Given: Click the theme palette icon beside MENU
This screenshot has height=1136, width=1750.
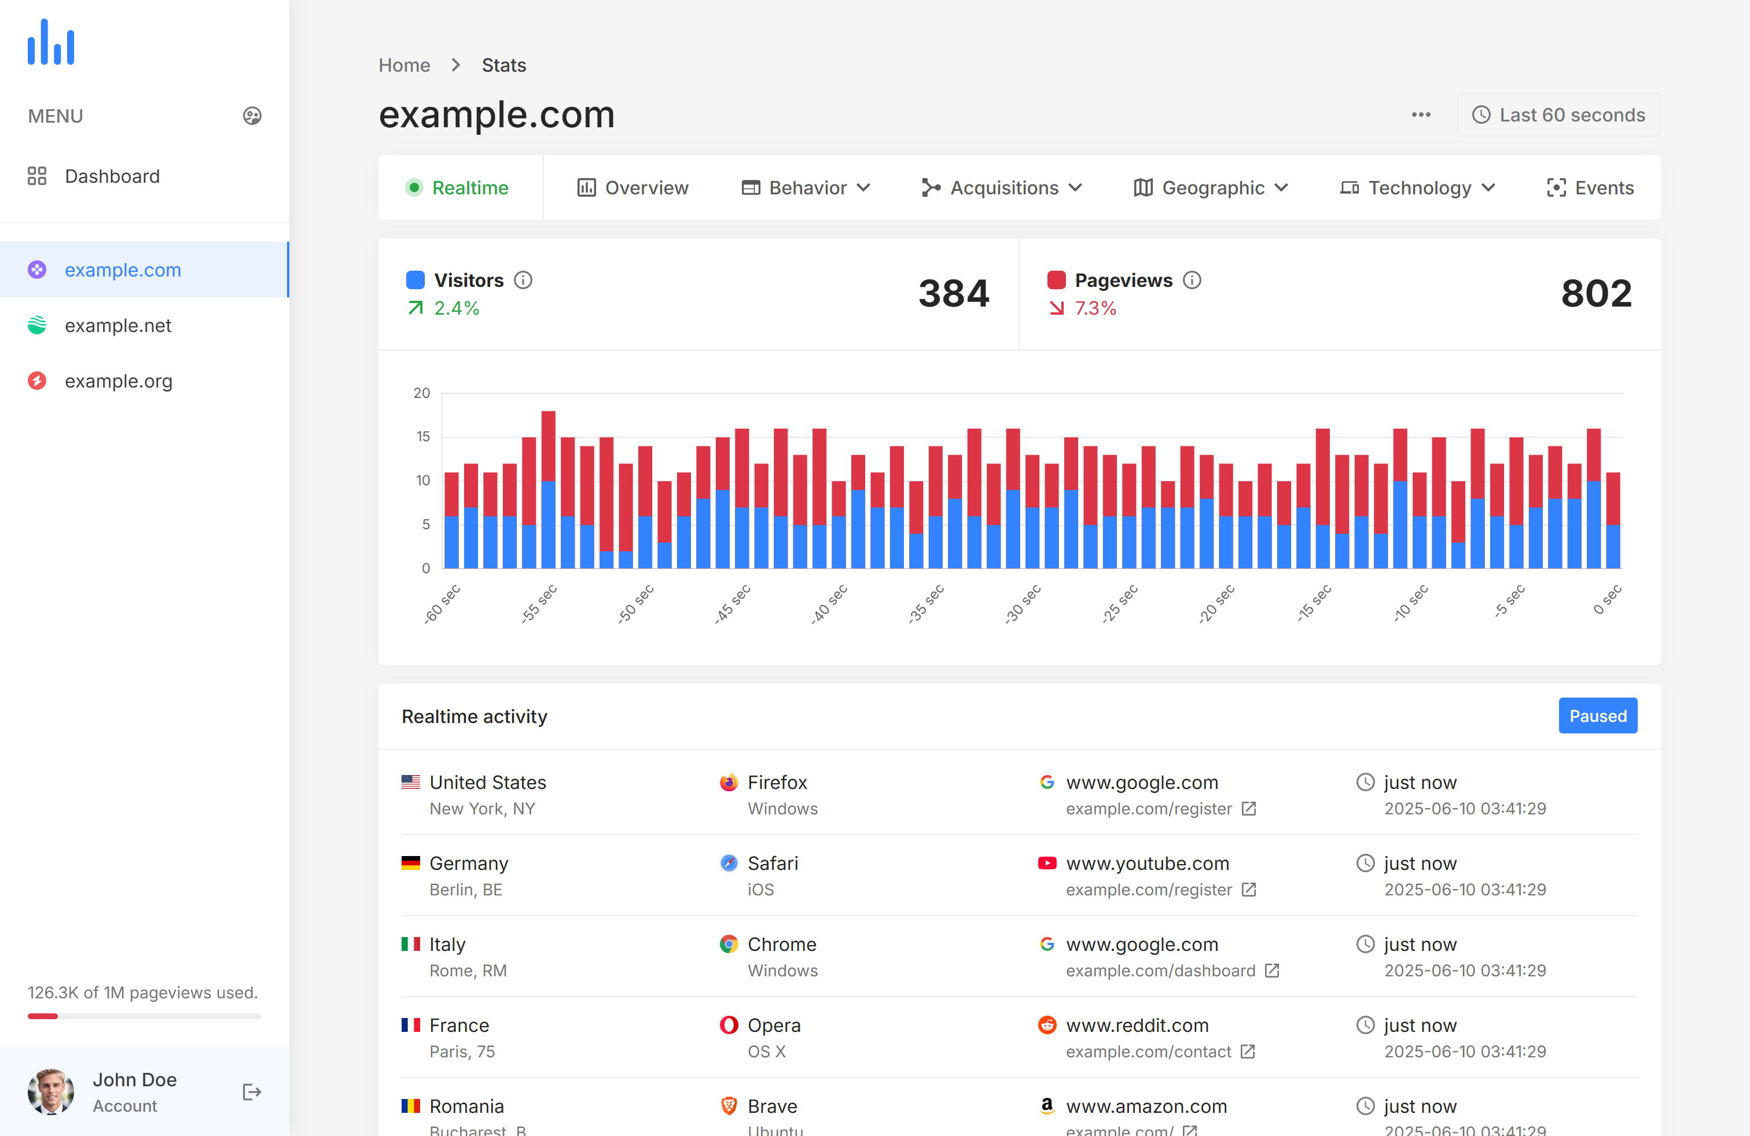Looking at the screenshot, I should tap(252, 116).
